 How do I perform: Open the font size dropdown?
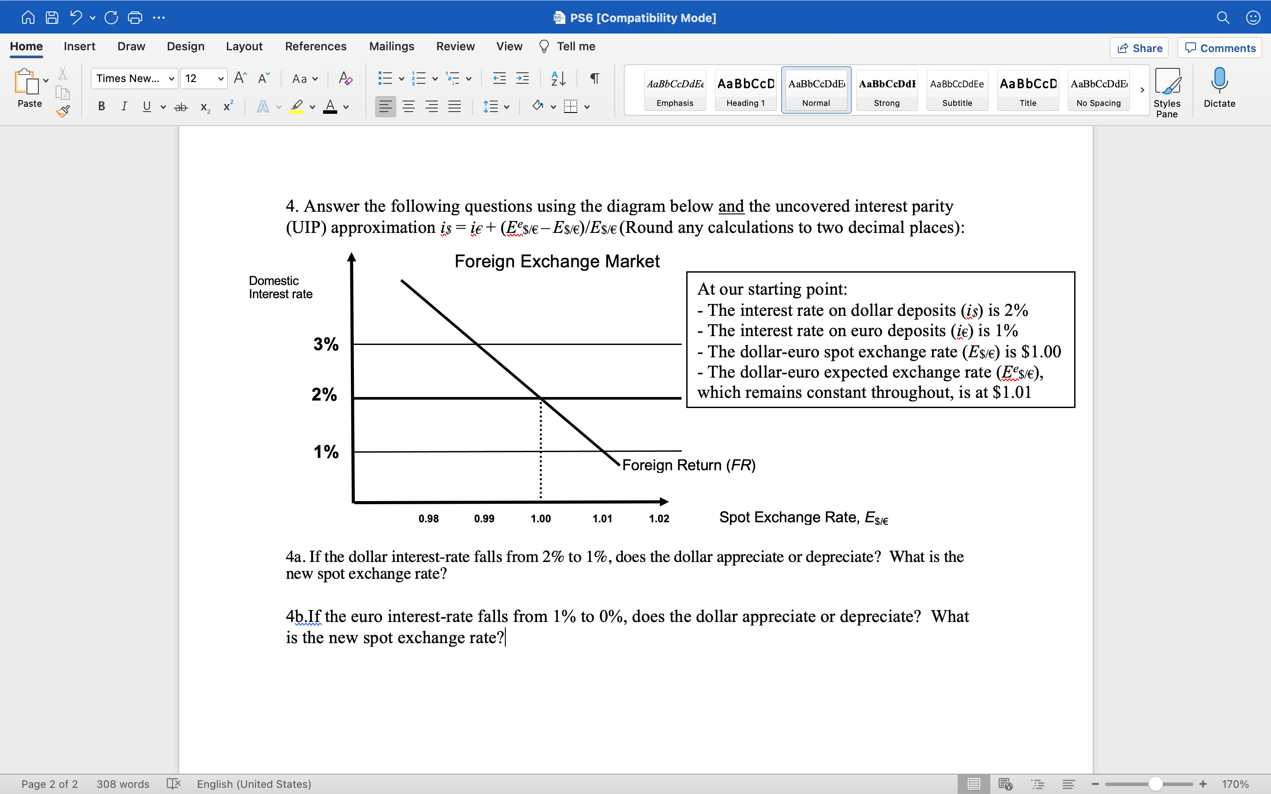pos(221,79)
